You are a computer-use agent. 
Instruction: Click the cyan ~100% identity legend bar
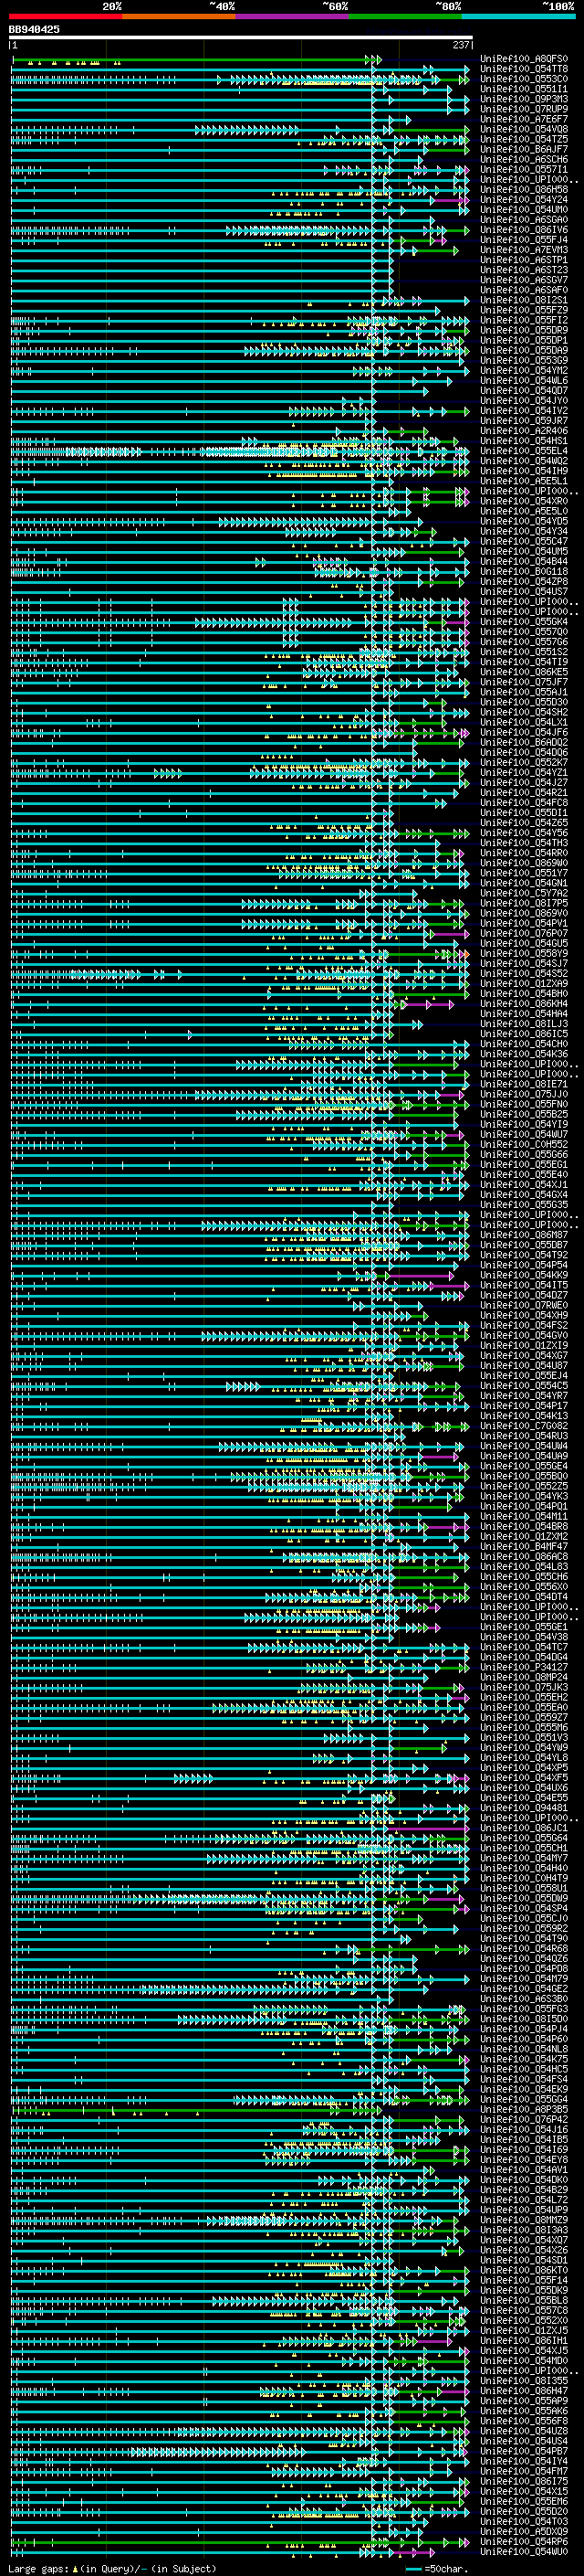click(x=518, y=16)
